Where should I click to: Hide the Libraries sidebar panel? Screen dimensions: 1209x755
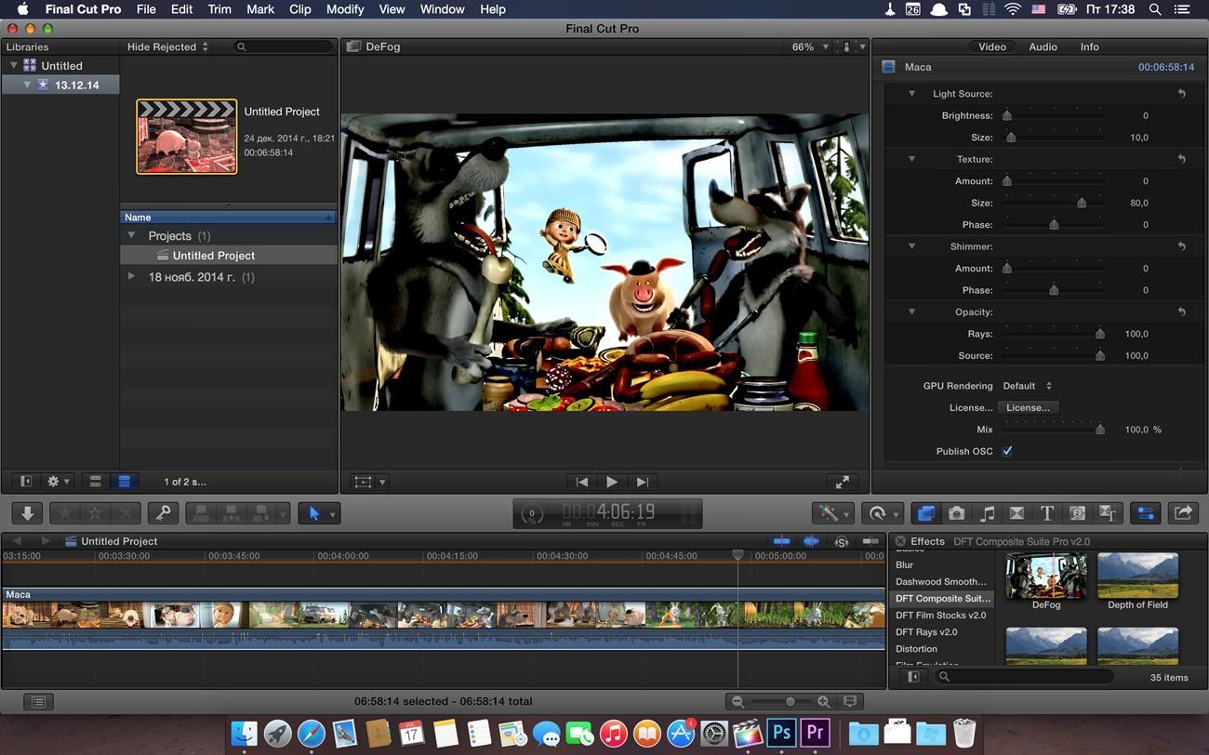(26, 482)
